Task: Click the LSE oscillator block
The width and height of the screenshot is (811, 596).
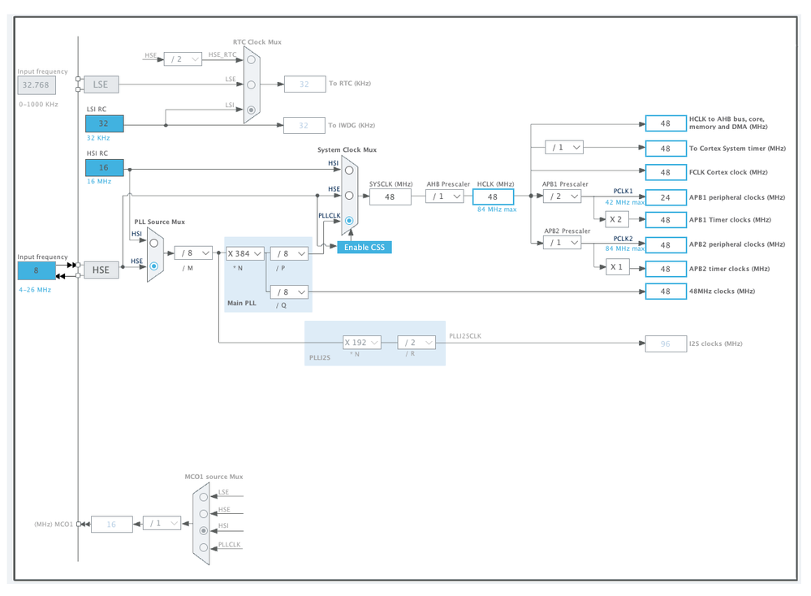Action: [101, 84]
